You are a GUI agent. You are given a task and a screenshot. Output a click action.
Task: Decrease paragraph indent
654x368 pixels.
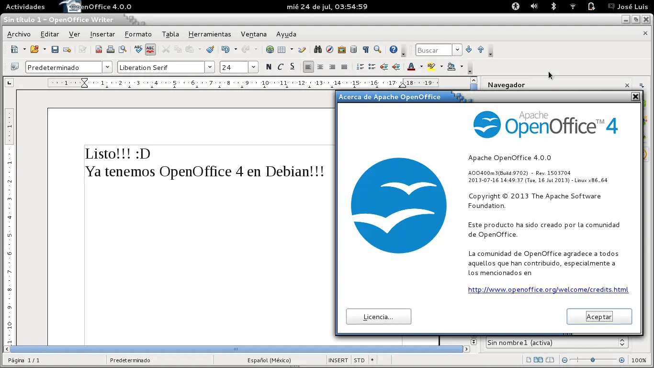384,67
